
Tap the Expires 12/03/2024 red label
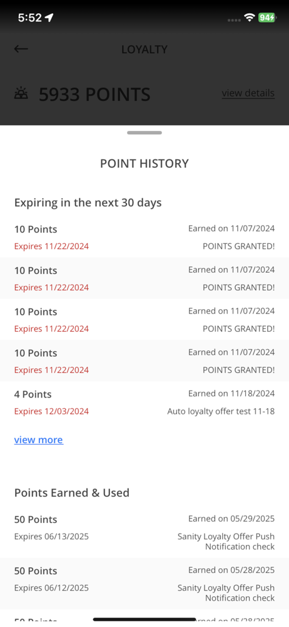click(51, 411)
